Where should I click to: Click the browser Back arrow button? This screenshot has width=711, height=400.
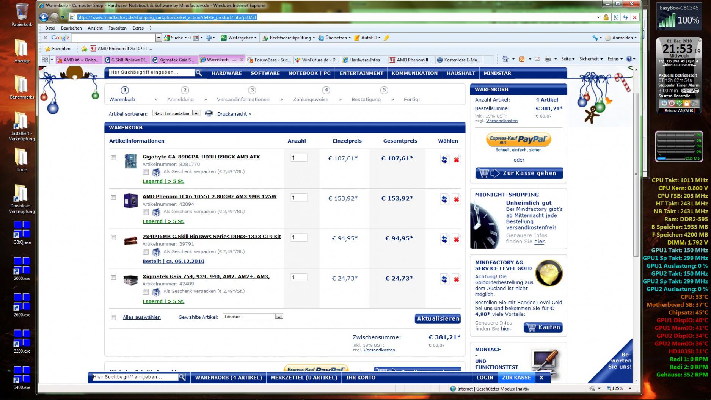tap(44, 17)
